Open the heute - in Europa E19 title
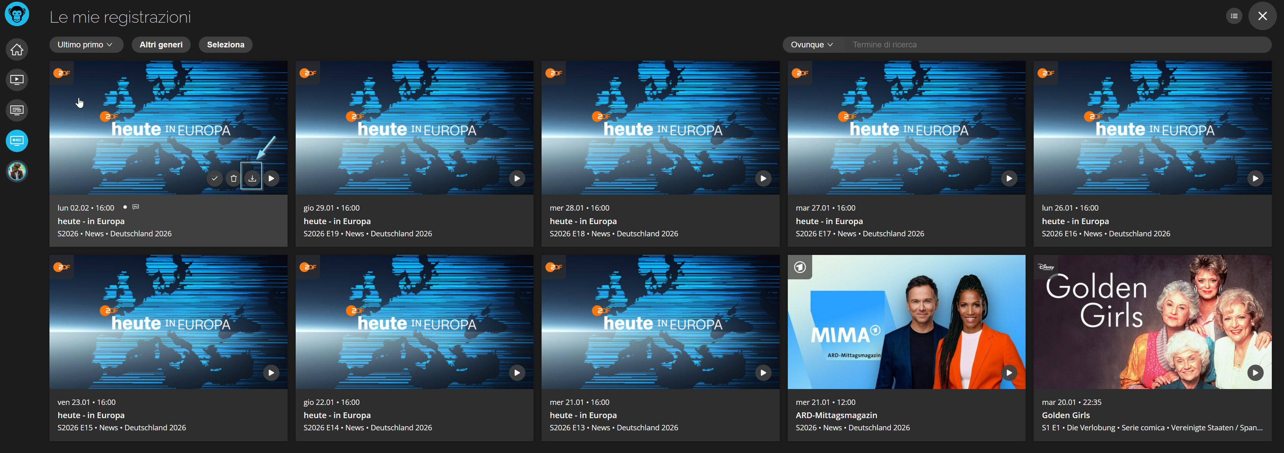The height and width of the screenshot is (453, 1284). pos(337,221)
